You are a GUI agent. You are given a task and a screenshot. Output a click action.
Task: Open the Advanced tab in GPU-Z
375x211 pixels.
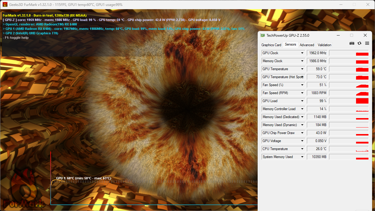point(307,45)
